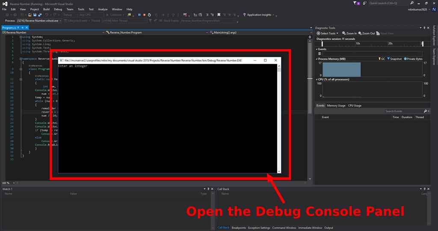Switch to the Immediate Window tab
This screenshot has width=438, height=231.
coord(310,228)
